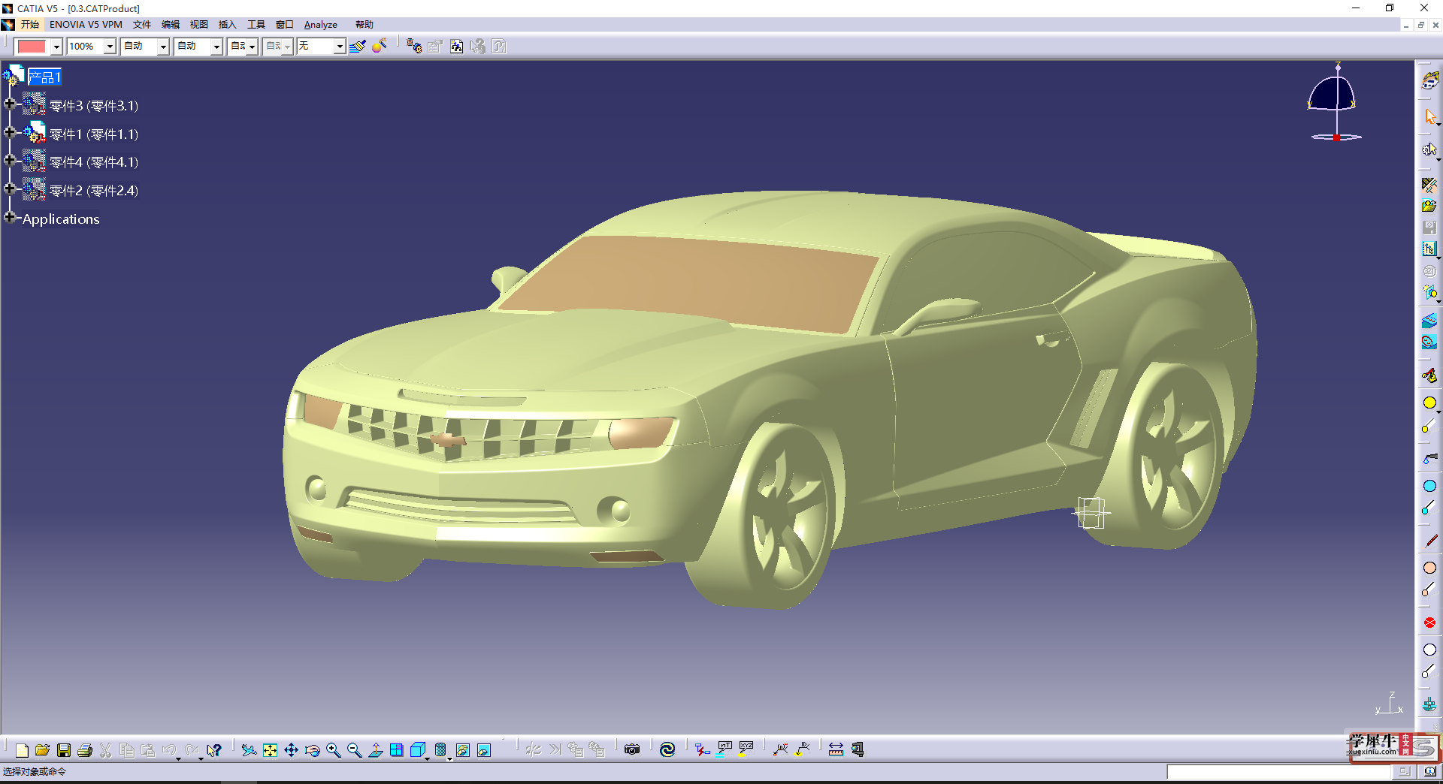The width and height of the screenshot is (1443, 784).
Task: Click the pink color swatch
Action: (32, 47)
